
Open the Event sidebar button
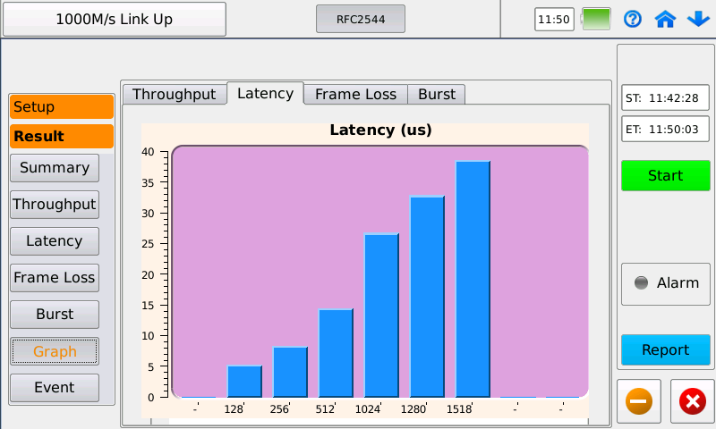click(55, 388)
